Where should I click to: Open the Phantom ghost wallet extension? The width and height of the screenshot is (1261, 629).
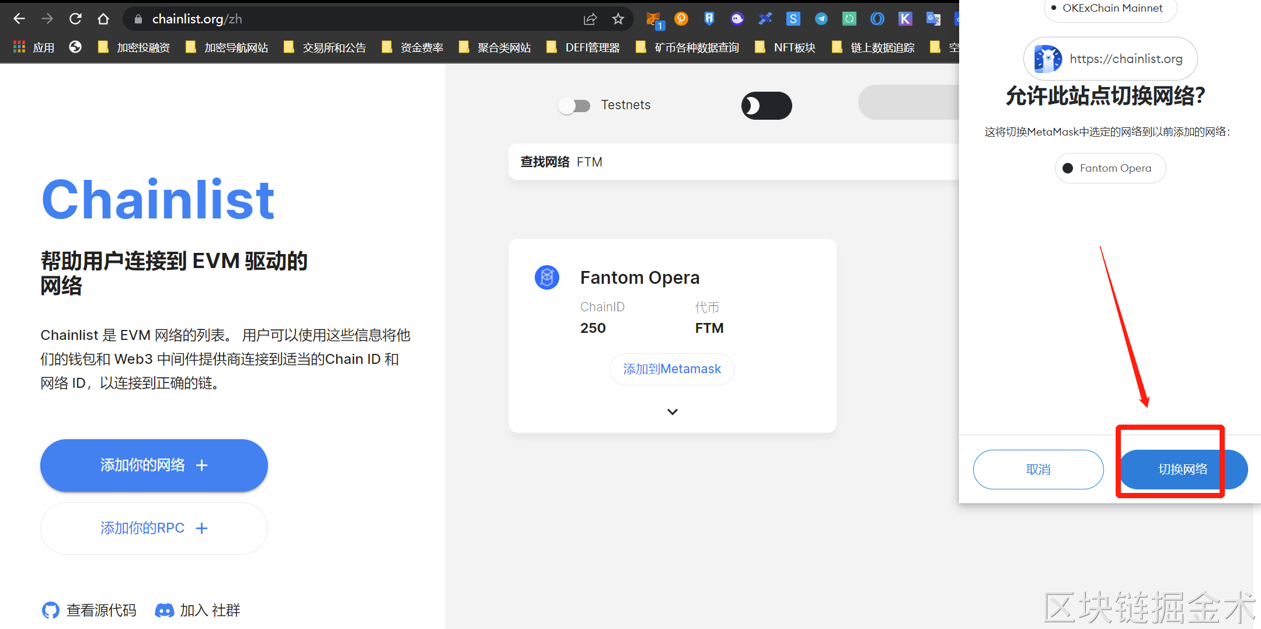737,19
